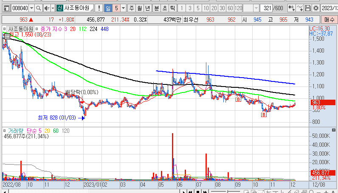Screen dimensions: 338x193
Task: Click the upper B marker near 09
Action: [x=238, y=99]
